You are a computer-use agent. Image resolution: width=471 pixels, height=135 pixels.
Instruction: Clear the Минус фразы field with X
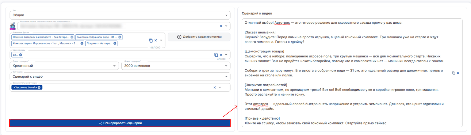pos(221,55)
